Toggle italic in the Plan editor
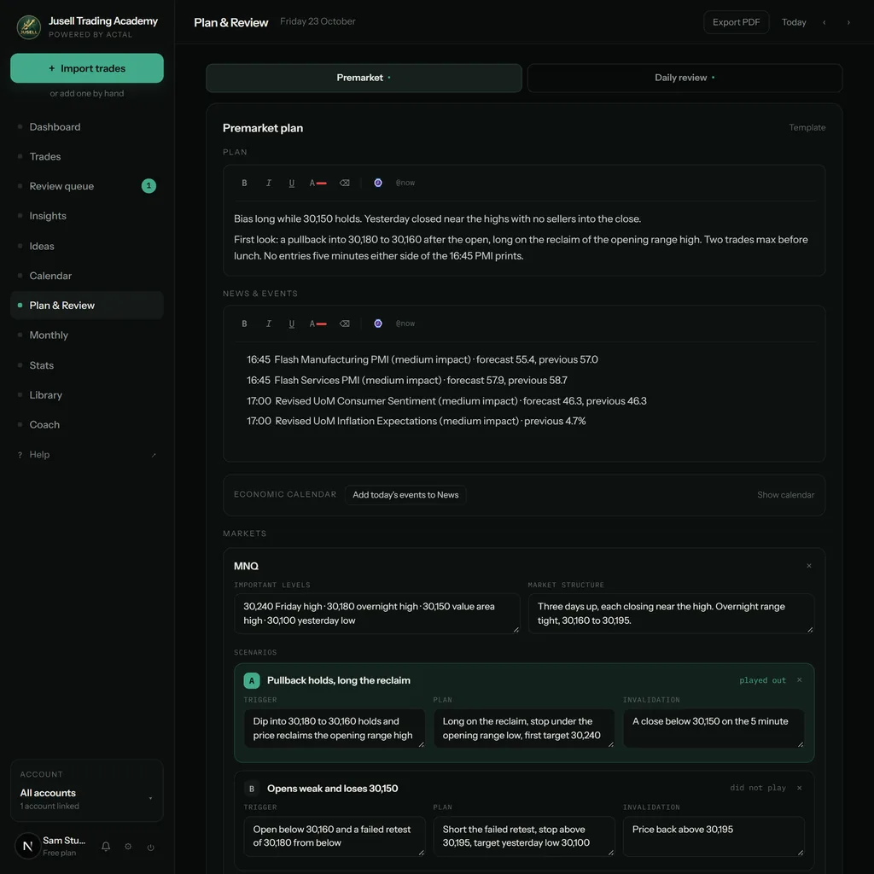Screen dimensions: 874x874 click(x=268, y=183)
